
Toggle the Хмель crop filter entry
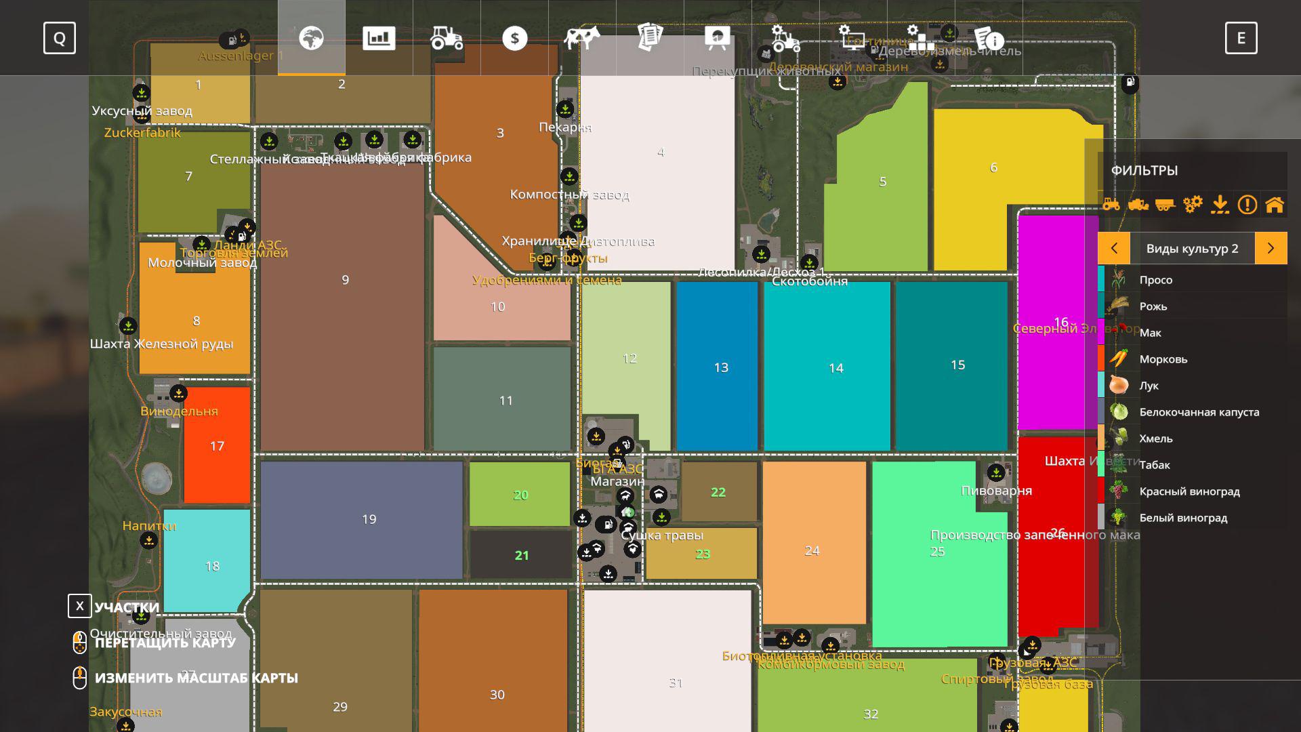(x=1155, y=439)
